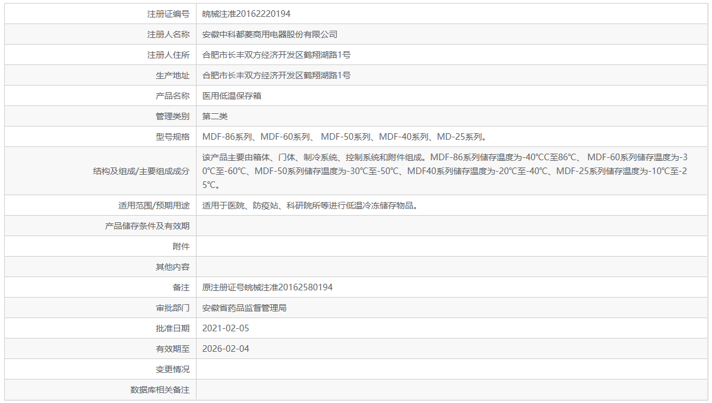Image resolution: width=712 pixels, height=403 pixels.
Task: Click registrant name 安徽中科都菱商用电器股份有限公司
Action: (269, 34)
